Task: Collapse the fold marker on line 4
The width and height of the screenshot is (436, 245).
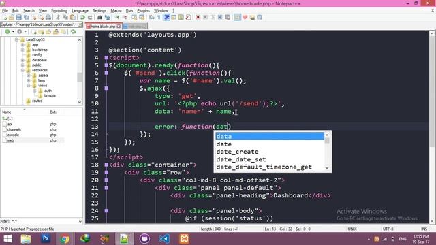Action: pos(106,58)
